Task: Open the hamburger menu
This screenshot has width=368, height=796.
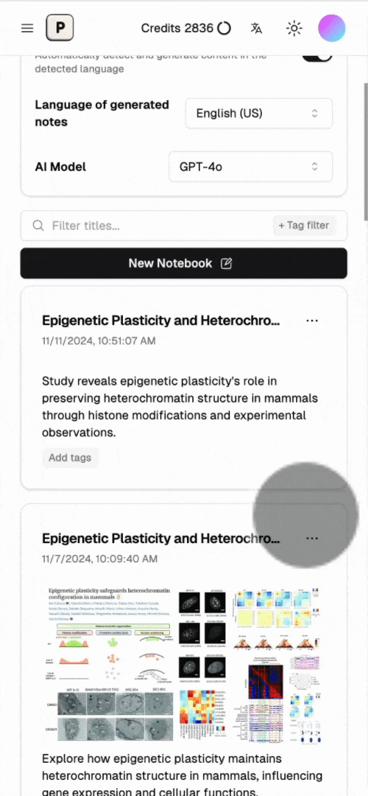Action: (x=27, y=28)
